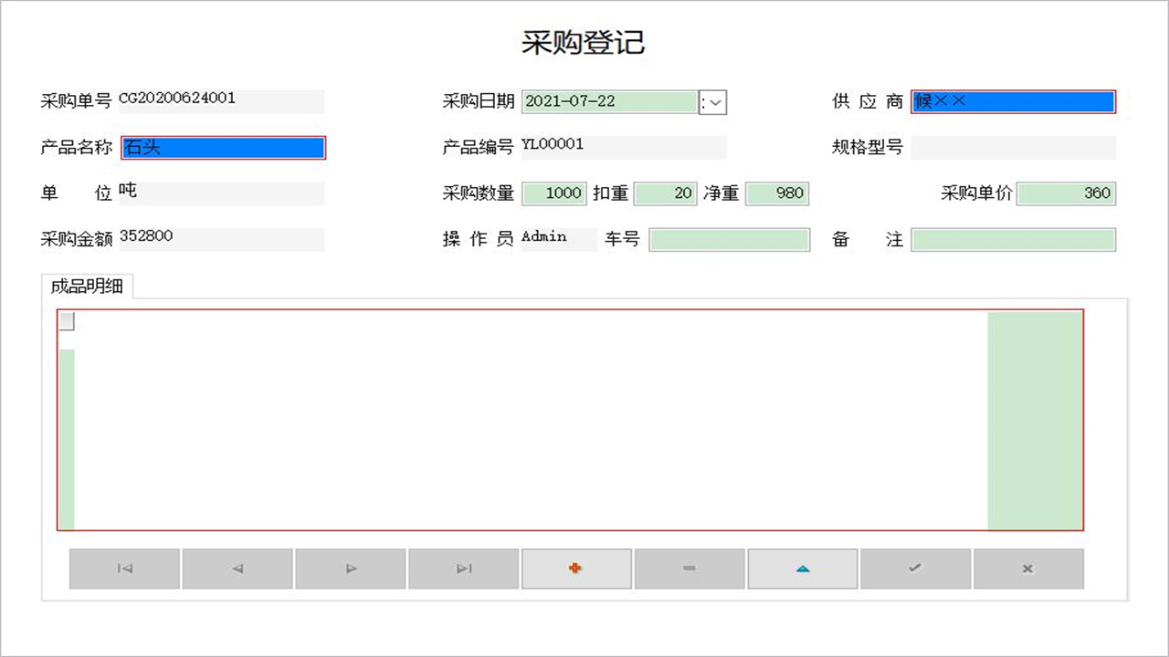
Task: Select the 备注 input field
Action: [x=1014, y=239]
